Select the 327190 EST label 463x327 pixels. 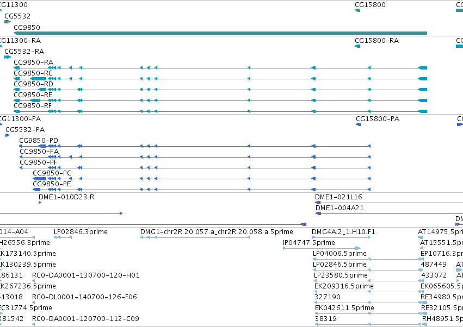coord(328,297)
